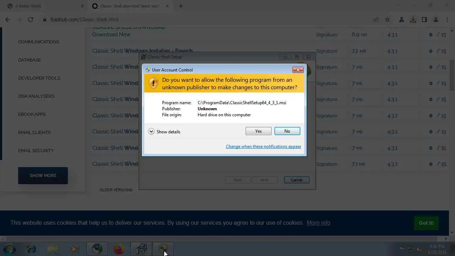
Task: Open EBOOK APPS category in sidebar
Action: 32,114
